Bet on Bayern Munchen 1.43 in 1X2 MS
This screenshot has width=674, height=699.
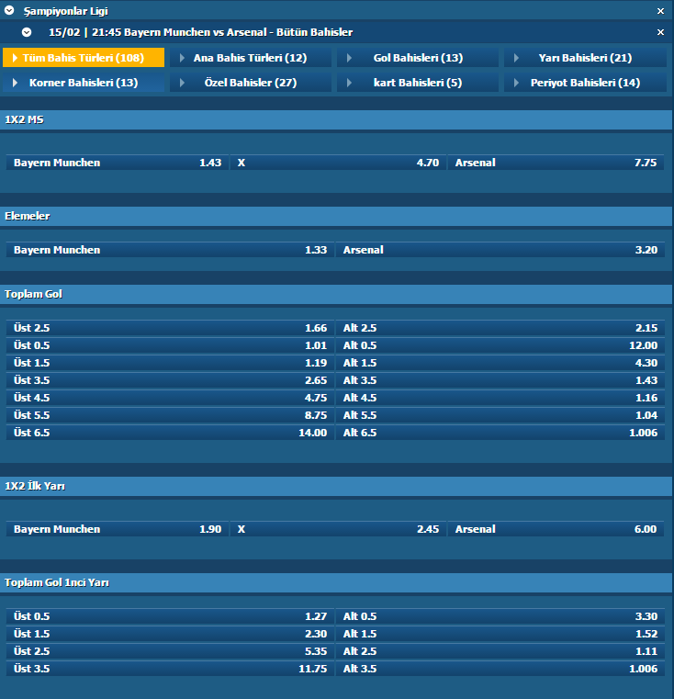click(x=118, y=163)
